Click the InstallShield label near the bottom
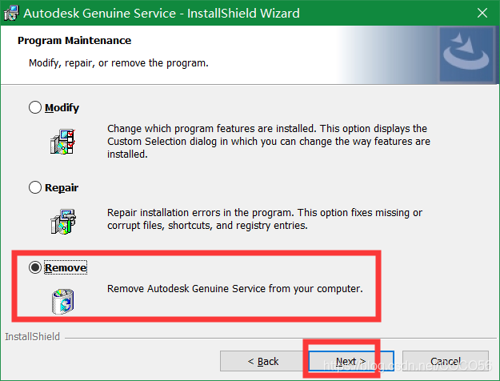 32,337
